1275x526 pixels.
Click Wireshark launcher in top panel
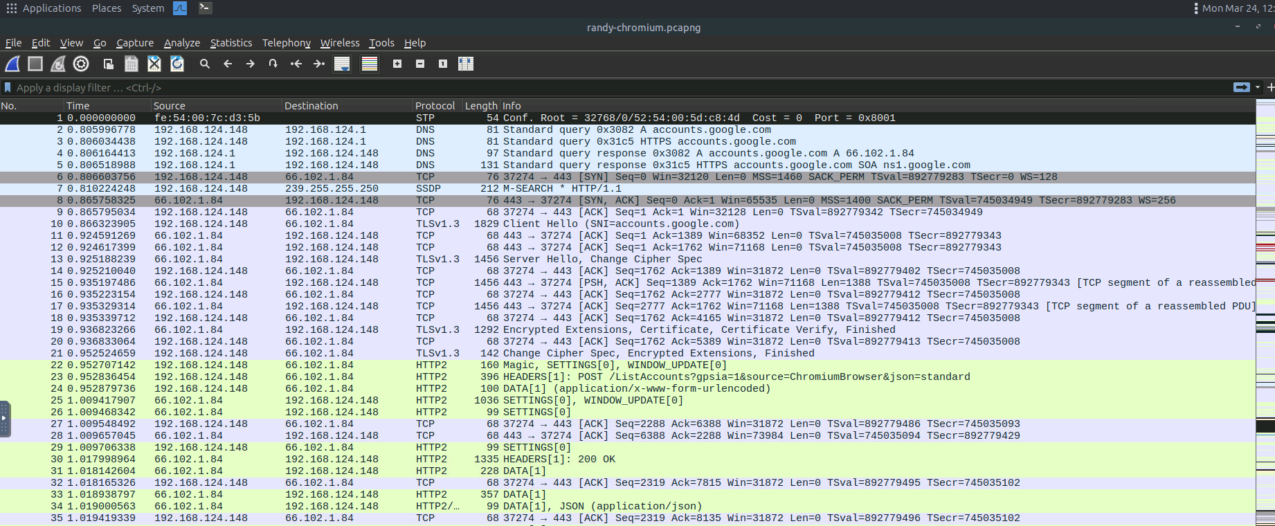(180, 8)
